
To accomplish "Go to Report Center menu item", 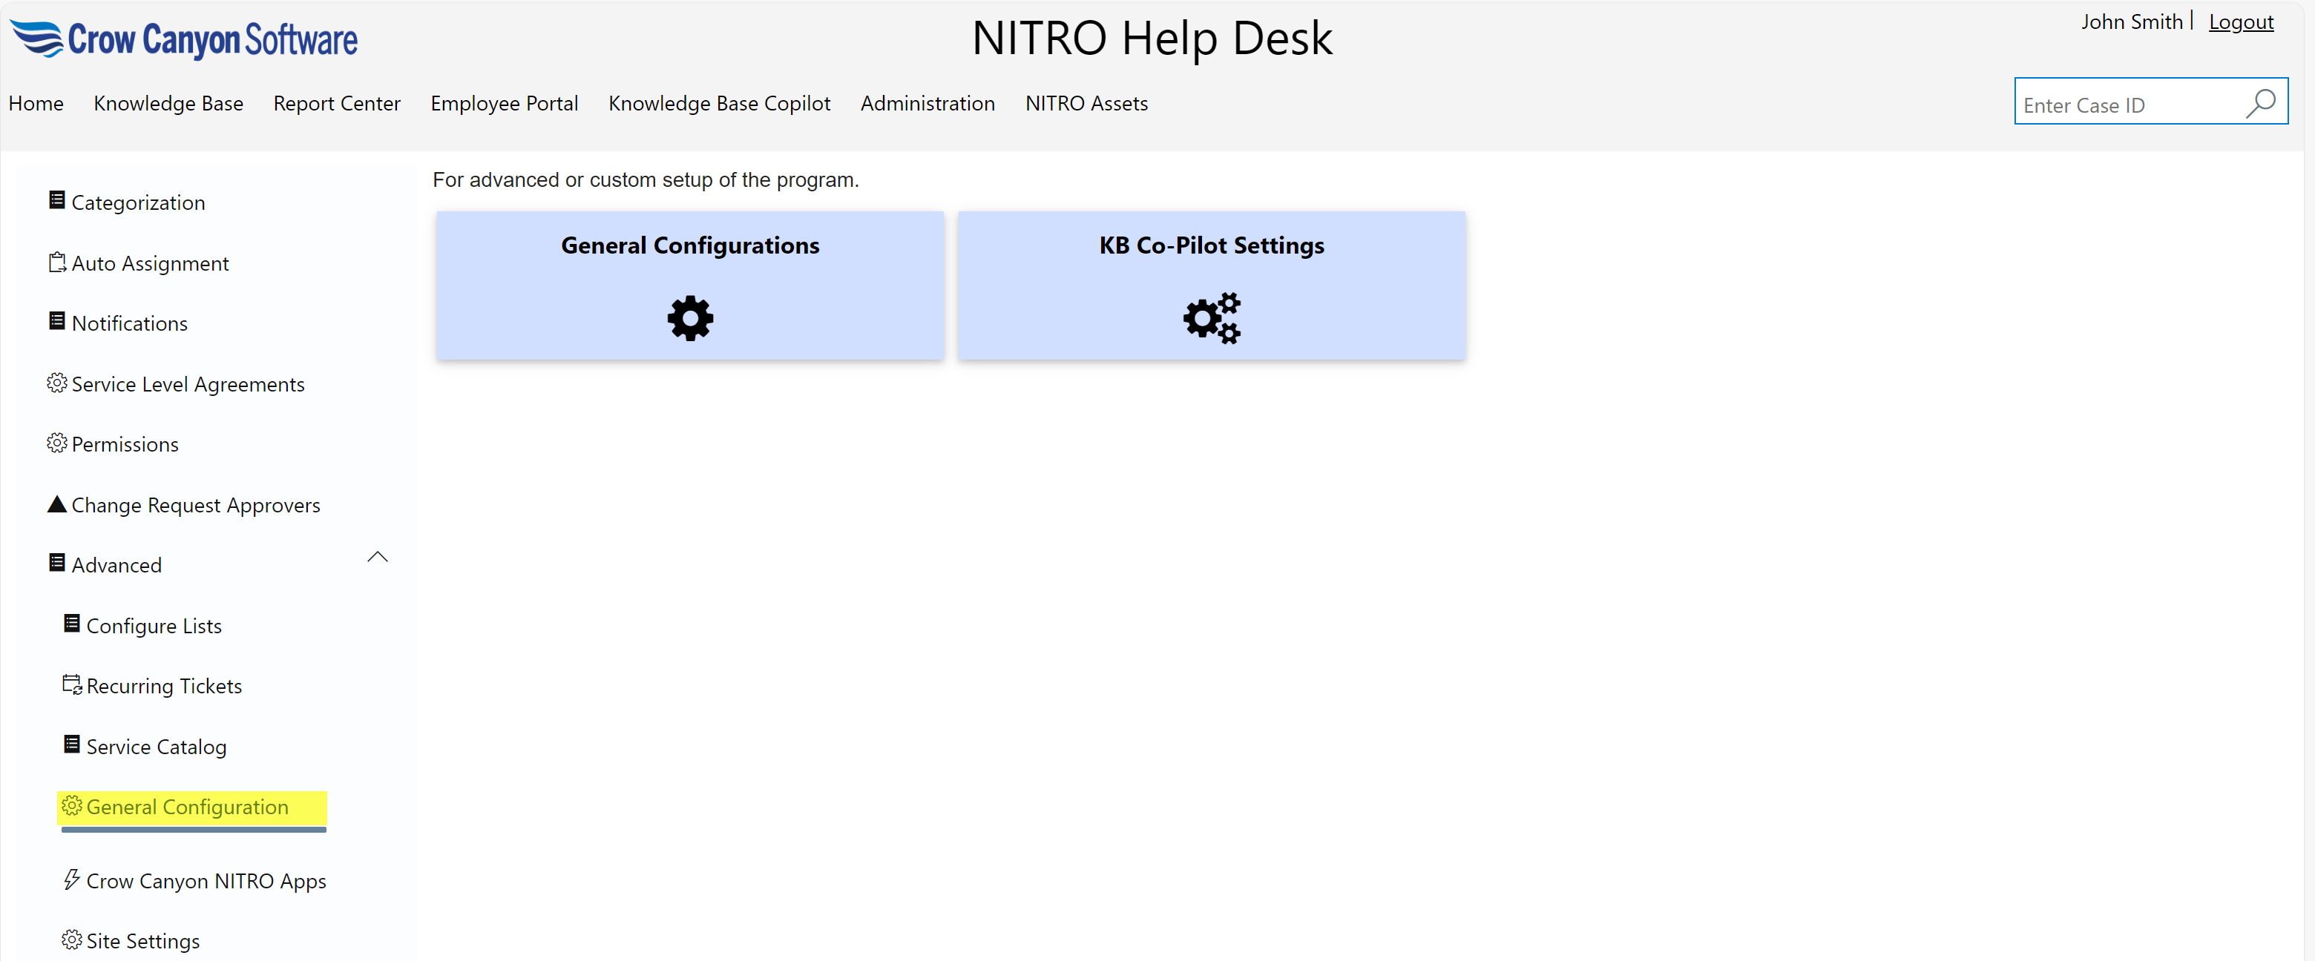I will coord(336,103).
